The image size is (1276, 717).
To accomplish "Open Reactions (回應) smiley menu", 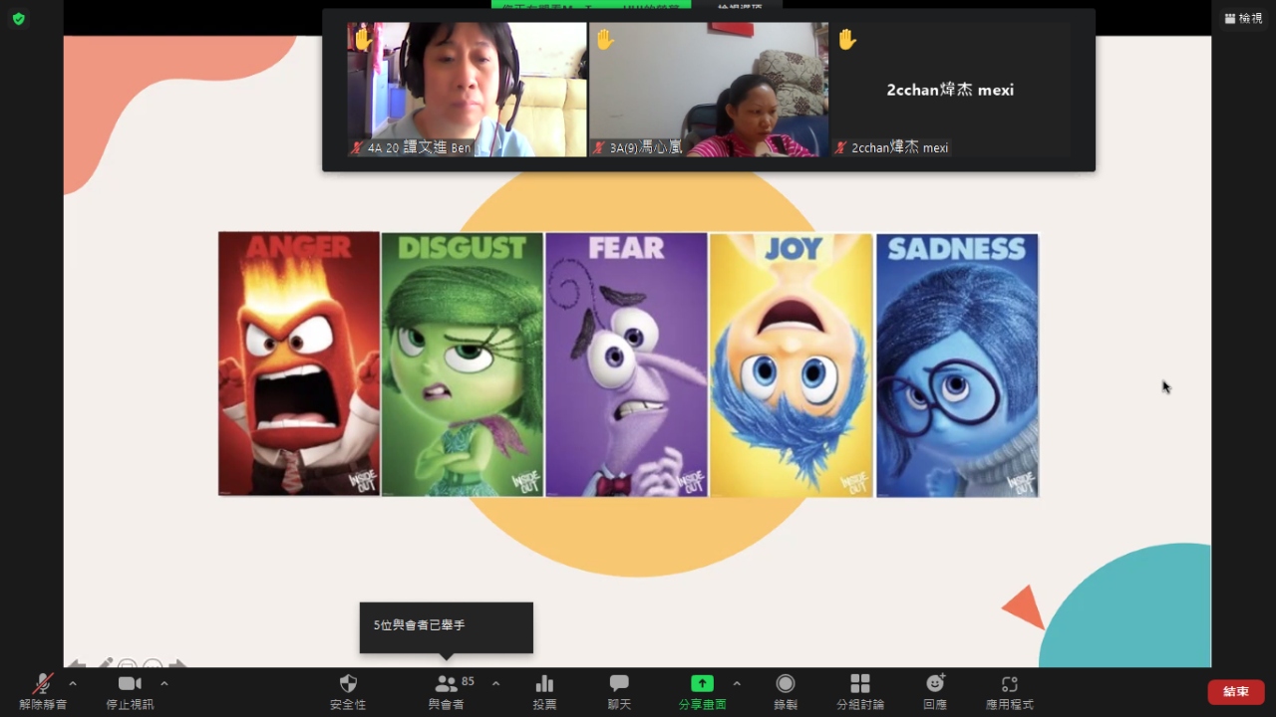I will click(x=935, y=690).
